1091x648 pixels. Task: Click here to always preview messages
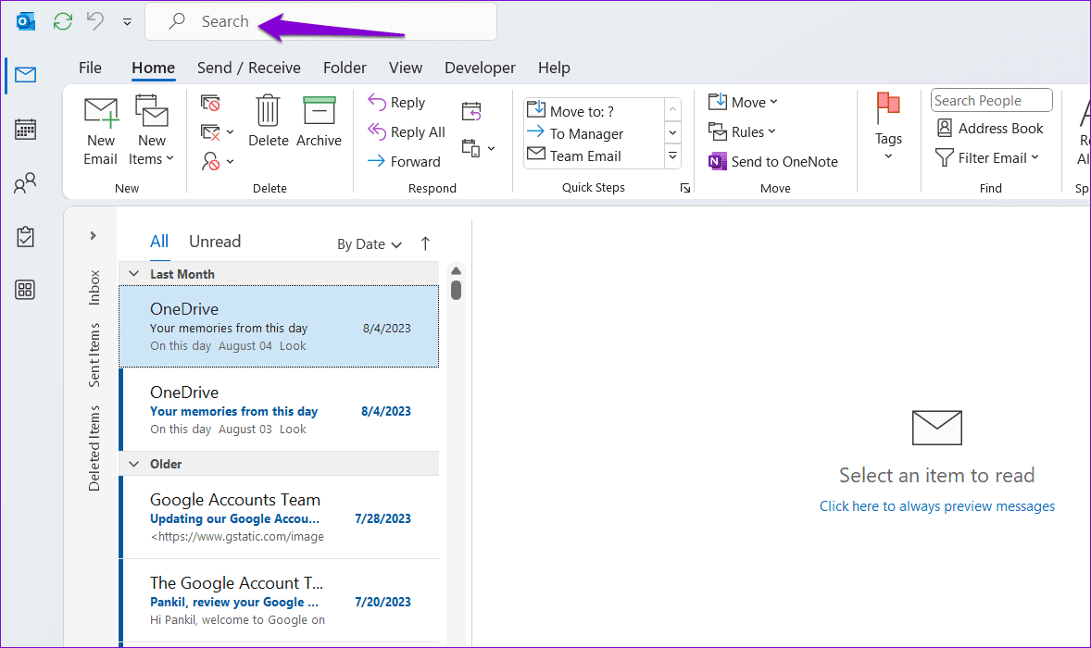click(x=936, y=505)
